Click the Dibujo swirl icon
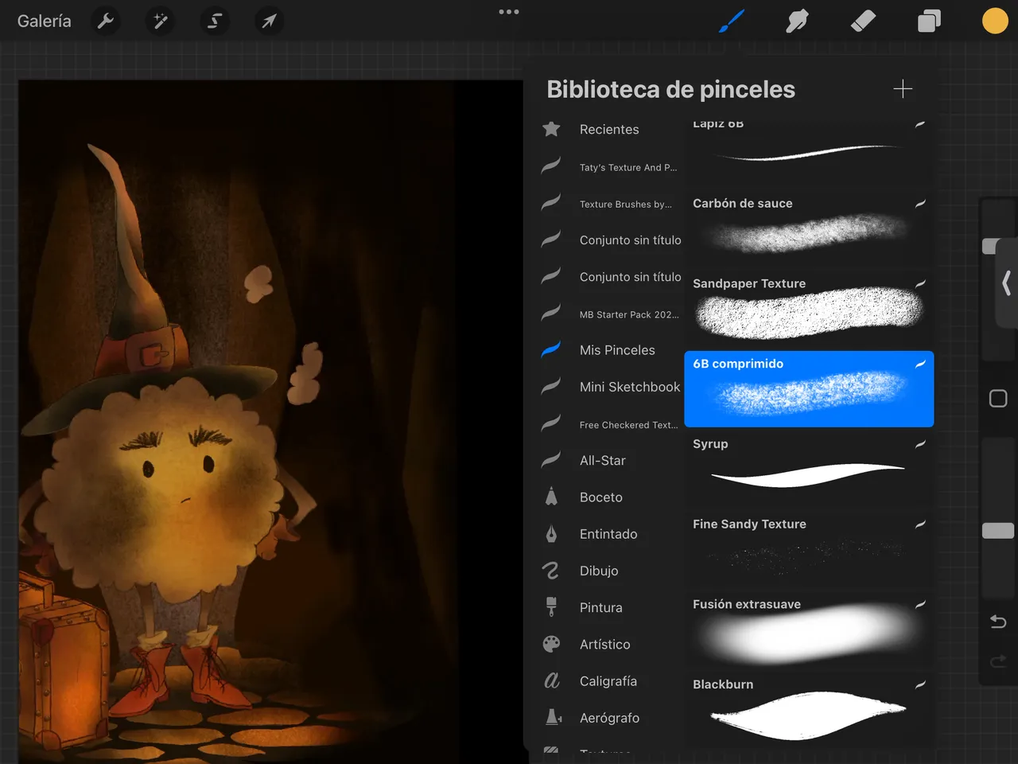1018x764 pixels. click(x=550, y=571)
